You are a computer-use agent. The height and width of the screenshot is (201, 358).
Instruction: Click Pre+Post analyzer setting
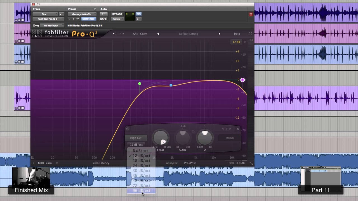[190, 163]
